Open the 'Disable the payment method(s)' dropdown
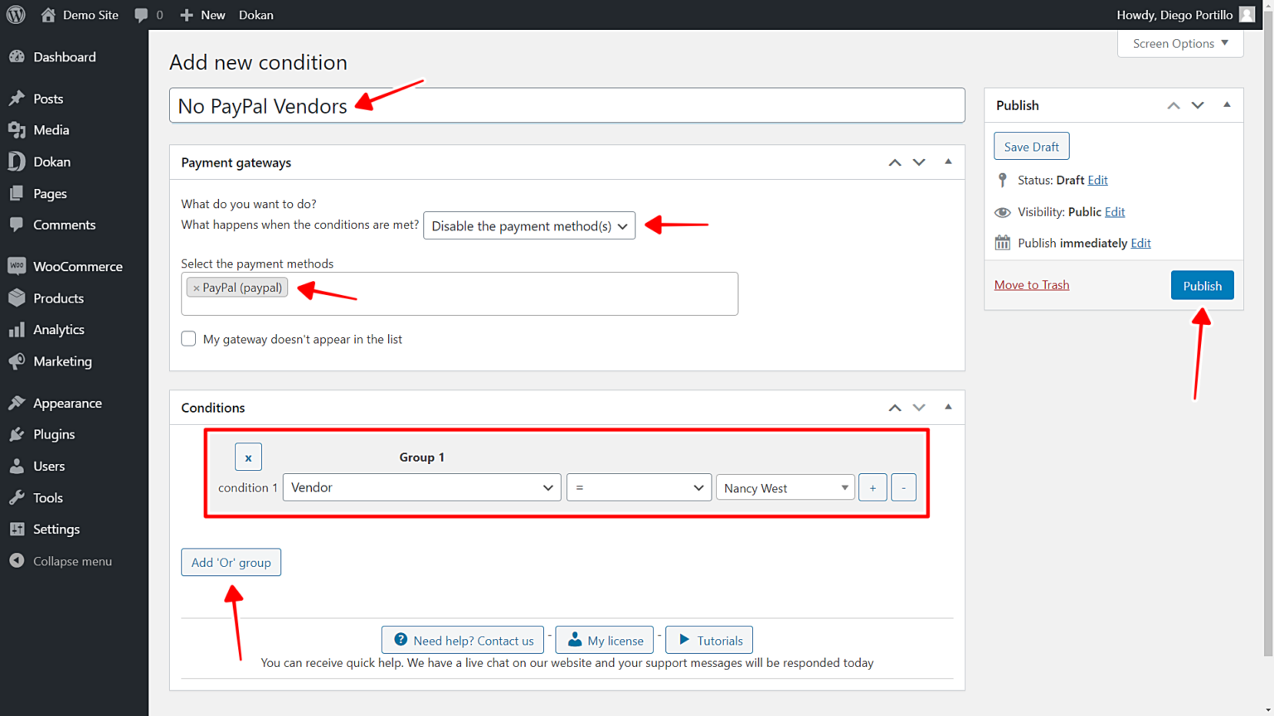The image size is (1274, 716). click(x=528, y=225)
